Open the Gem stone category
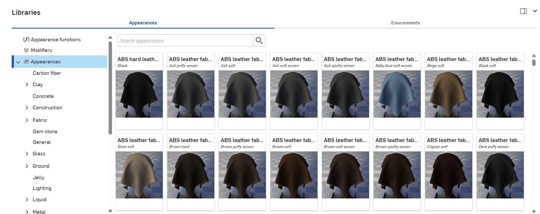Screen dimensions: 540x214 click(x=45, y=132)
